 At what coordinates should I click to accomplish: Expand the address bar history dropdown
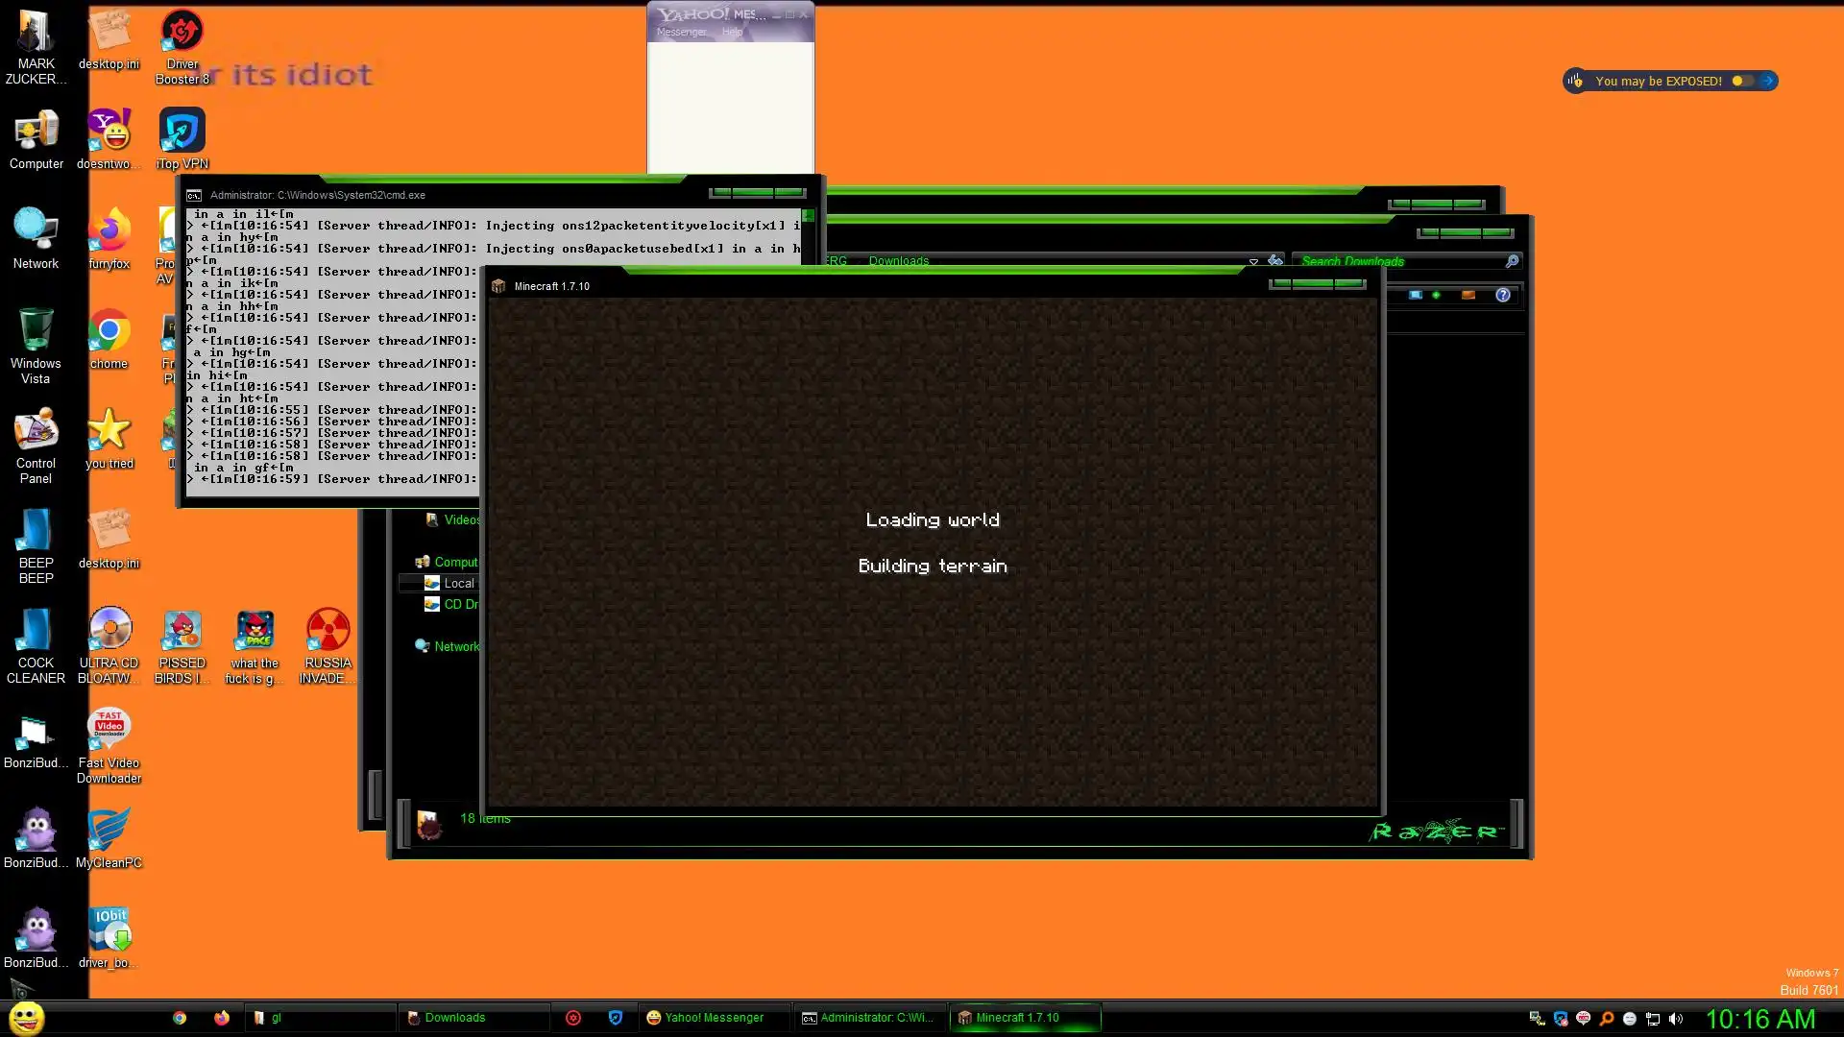coord(1253,261)
